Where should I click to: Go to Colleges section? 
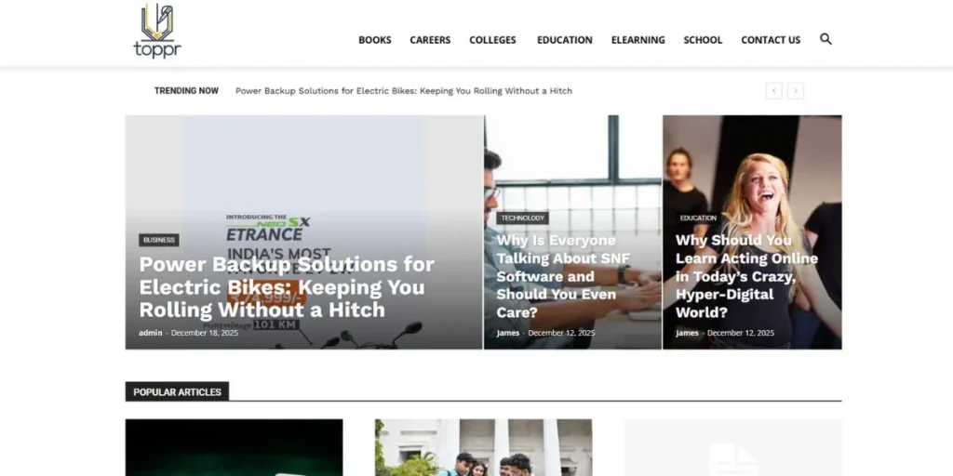(x=492, y=40)
